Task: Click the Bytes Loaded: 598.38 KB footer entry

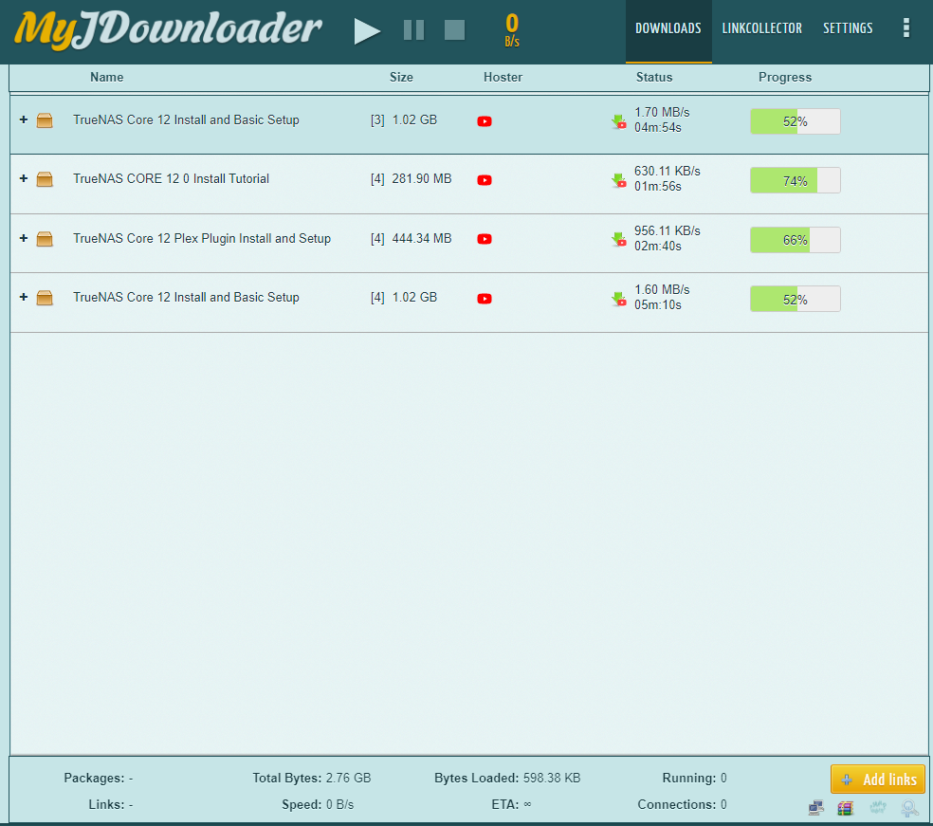Action: click(507, 779)
